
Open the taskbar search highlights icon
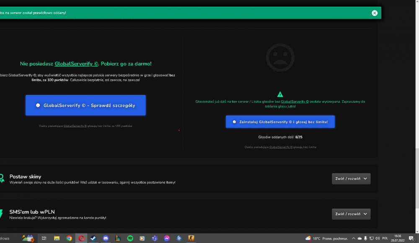28,238
